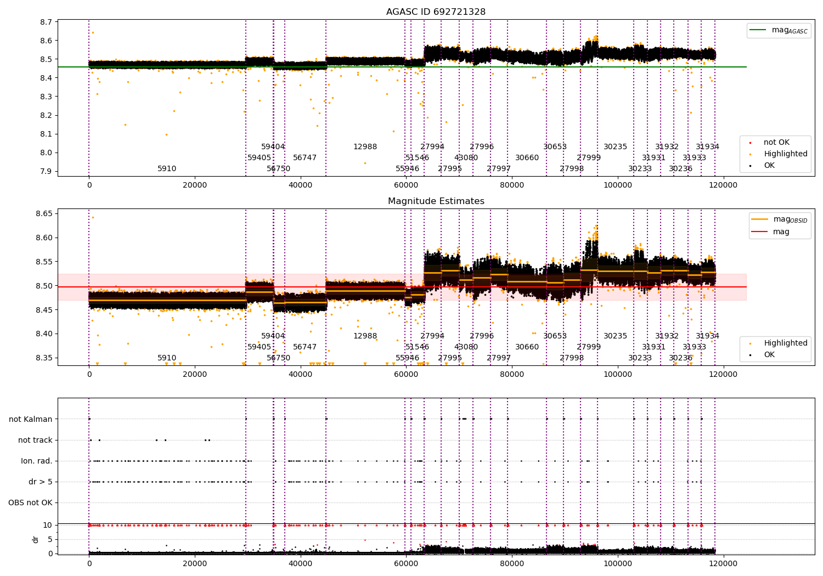Click the '8.65' y-axis tick label
The width and height of the screenshot is (823, 576).
[x=44, y=214]
